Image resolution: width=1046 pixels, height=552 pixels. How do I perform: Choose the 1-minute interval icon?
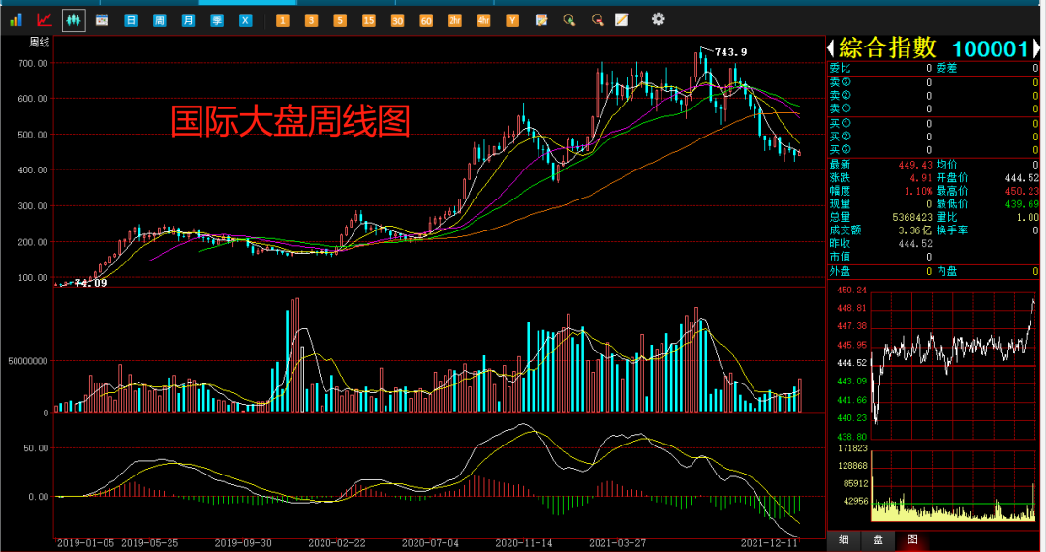pyautogui.click(x=282, y=20)
